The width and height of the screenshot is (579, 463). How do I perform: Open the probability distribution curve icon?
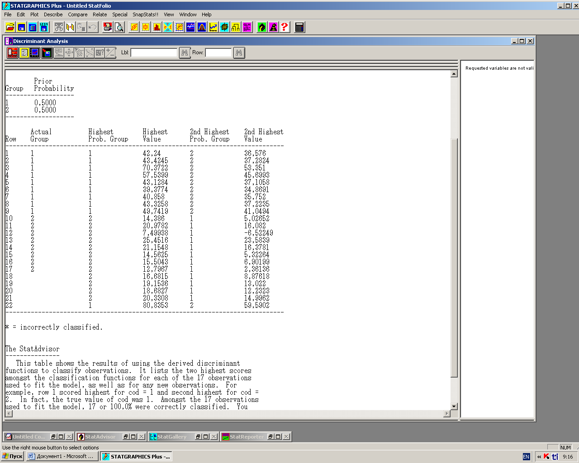coord(202,27)
